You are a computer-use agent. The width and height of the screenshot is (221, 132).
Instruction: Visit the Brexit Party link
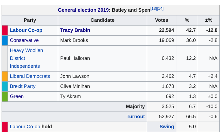coord(23,86)
